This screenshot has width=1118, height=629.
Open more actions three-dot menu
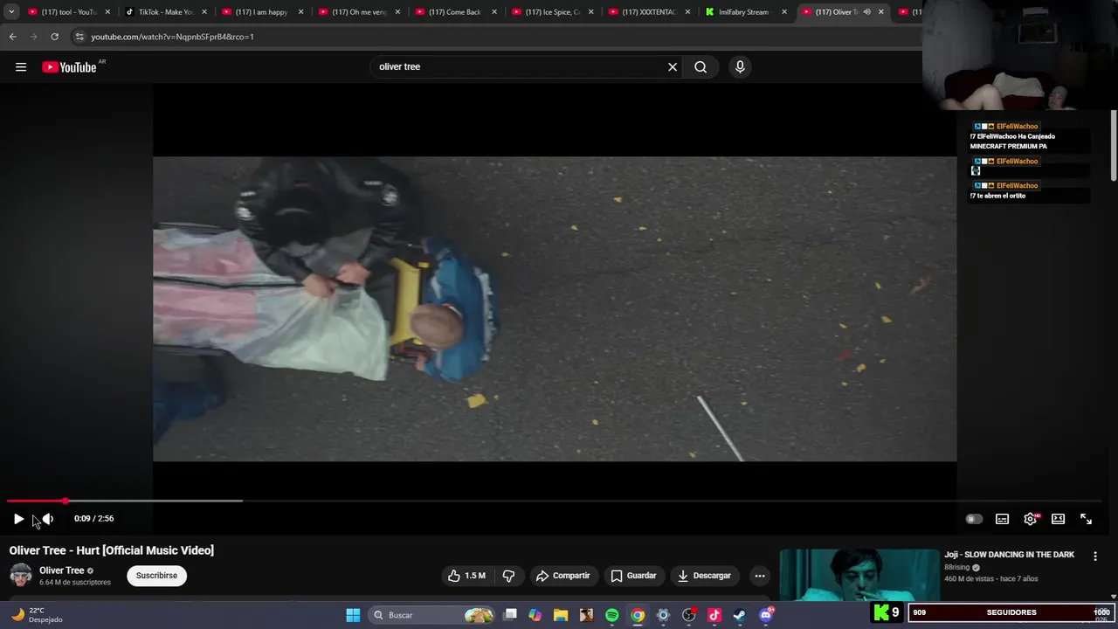click(760, 576)
